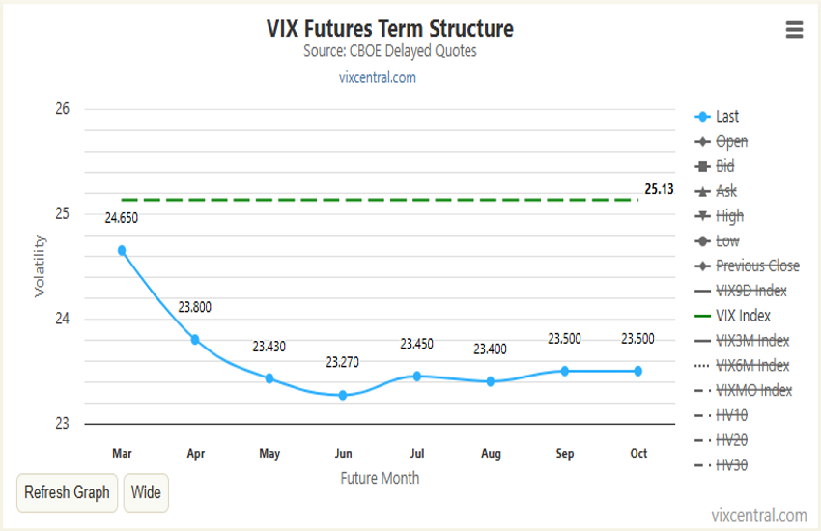Enable HV20 legend item

coord(731,441)
